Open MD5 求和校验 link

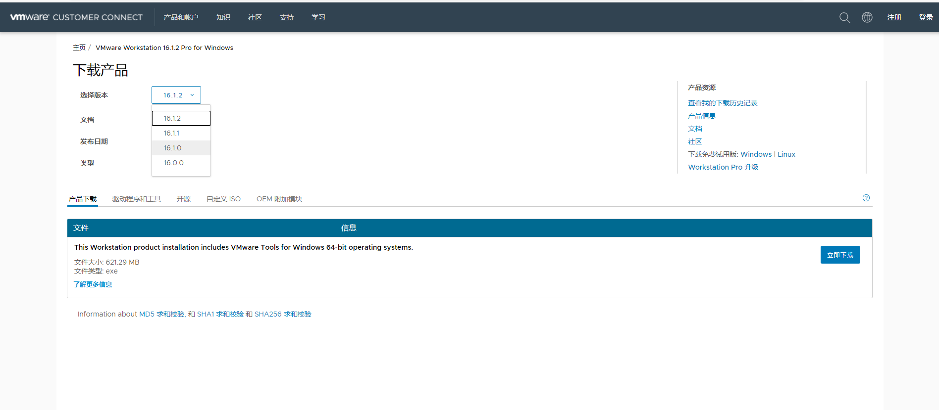(x=162, y=314)
